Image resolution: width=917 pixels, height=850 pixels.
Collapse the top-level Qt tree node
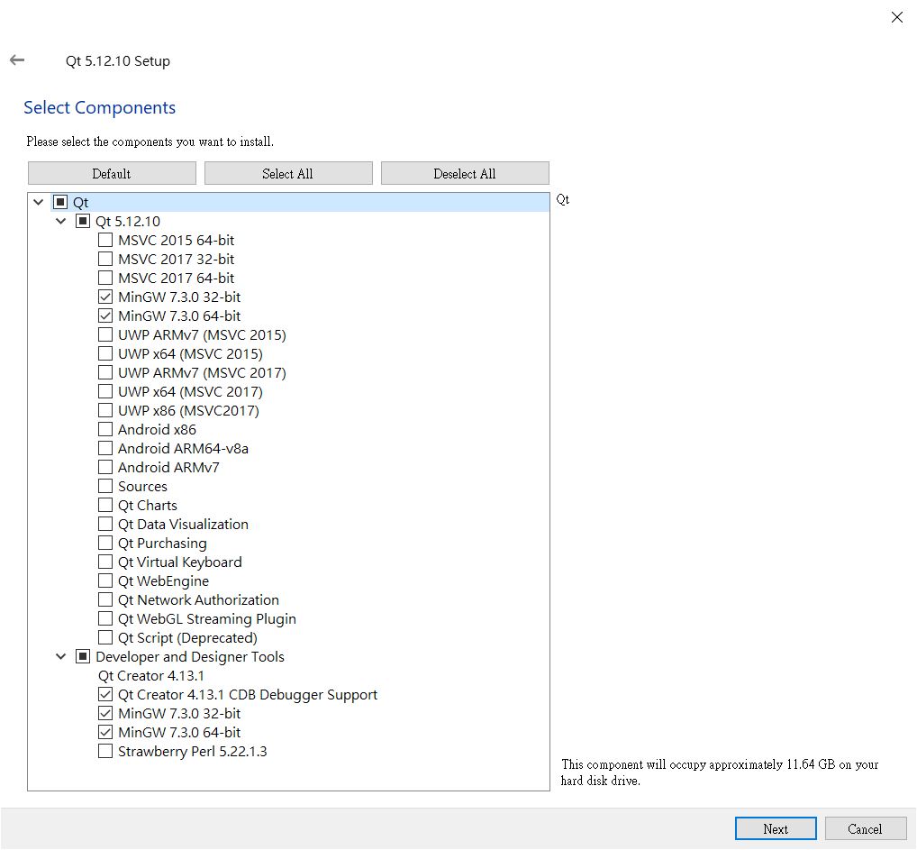[x=39, y=202]
